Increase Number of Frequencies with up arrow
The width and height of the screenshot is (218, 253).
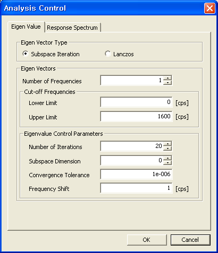coord(167,78)
